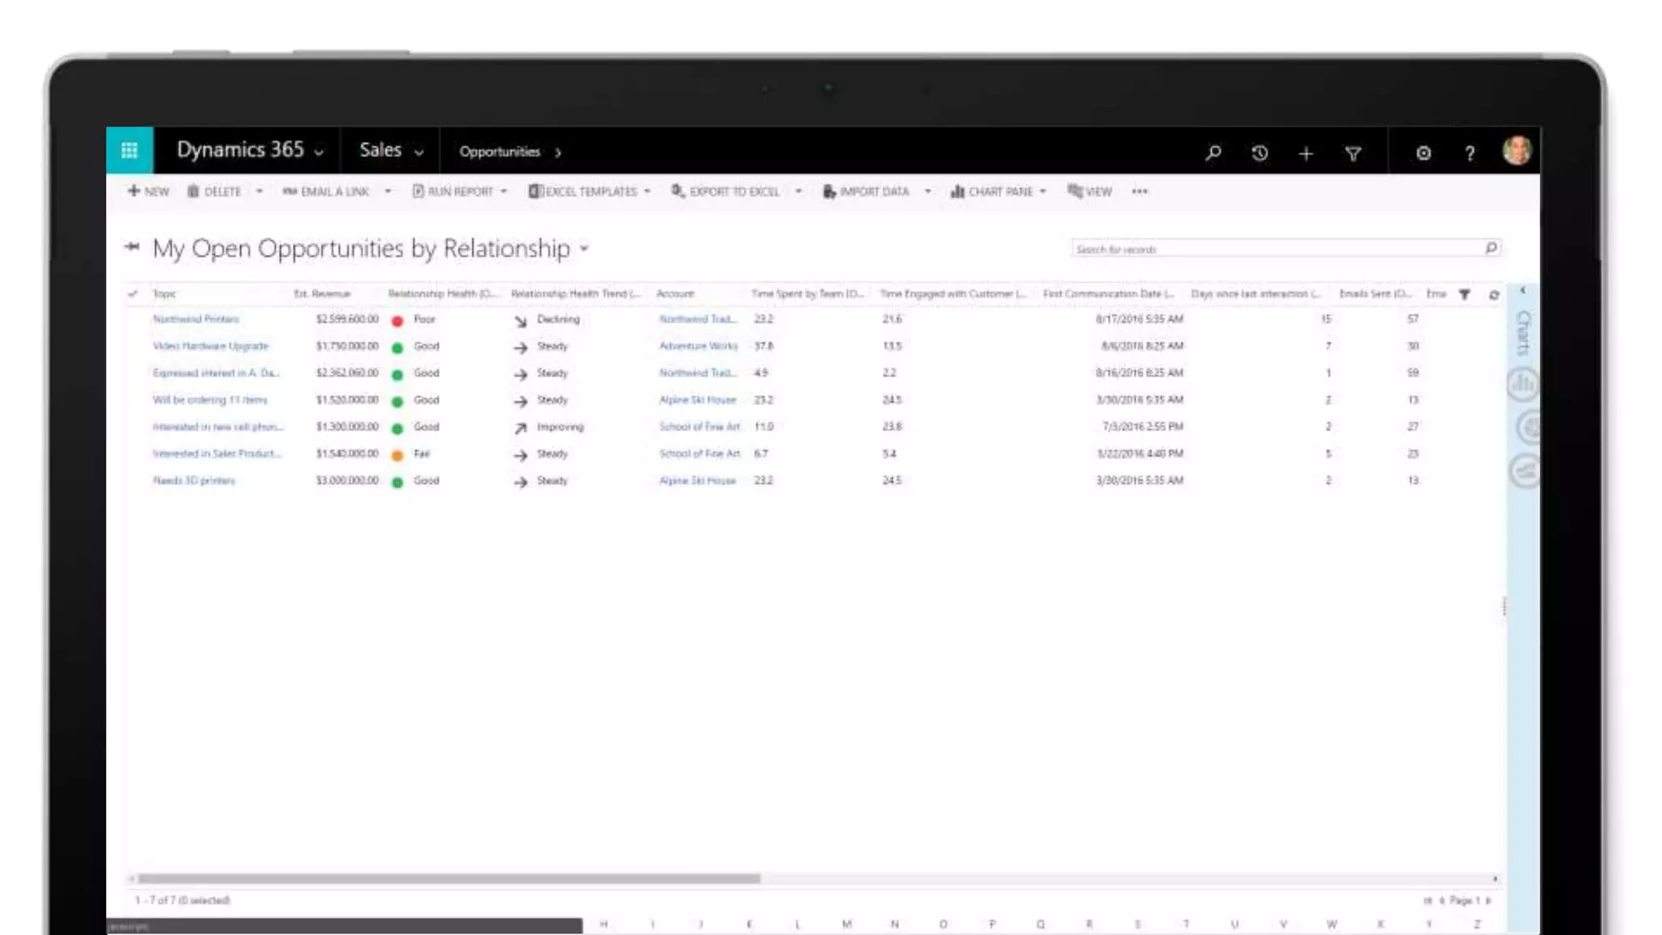Open the Adventure Works account link

698,346
